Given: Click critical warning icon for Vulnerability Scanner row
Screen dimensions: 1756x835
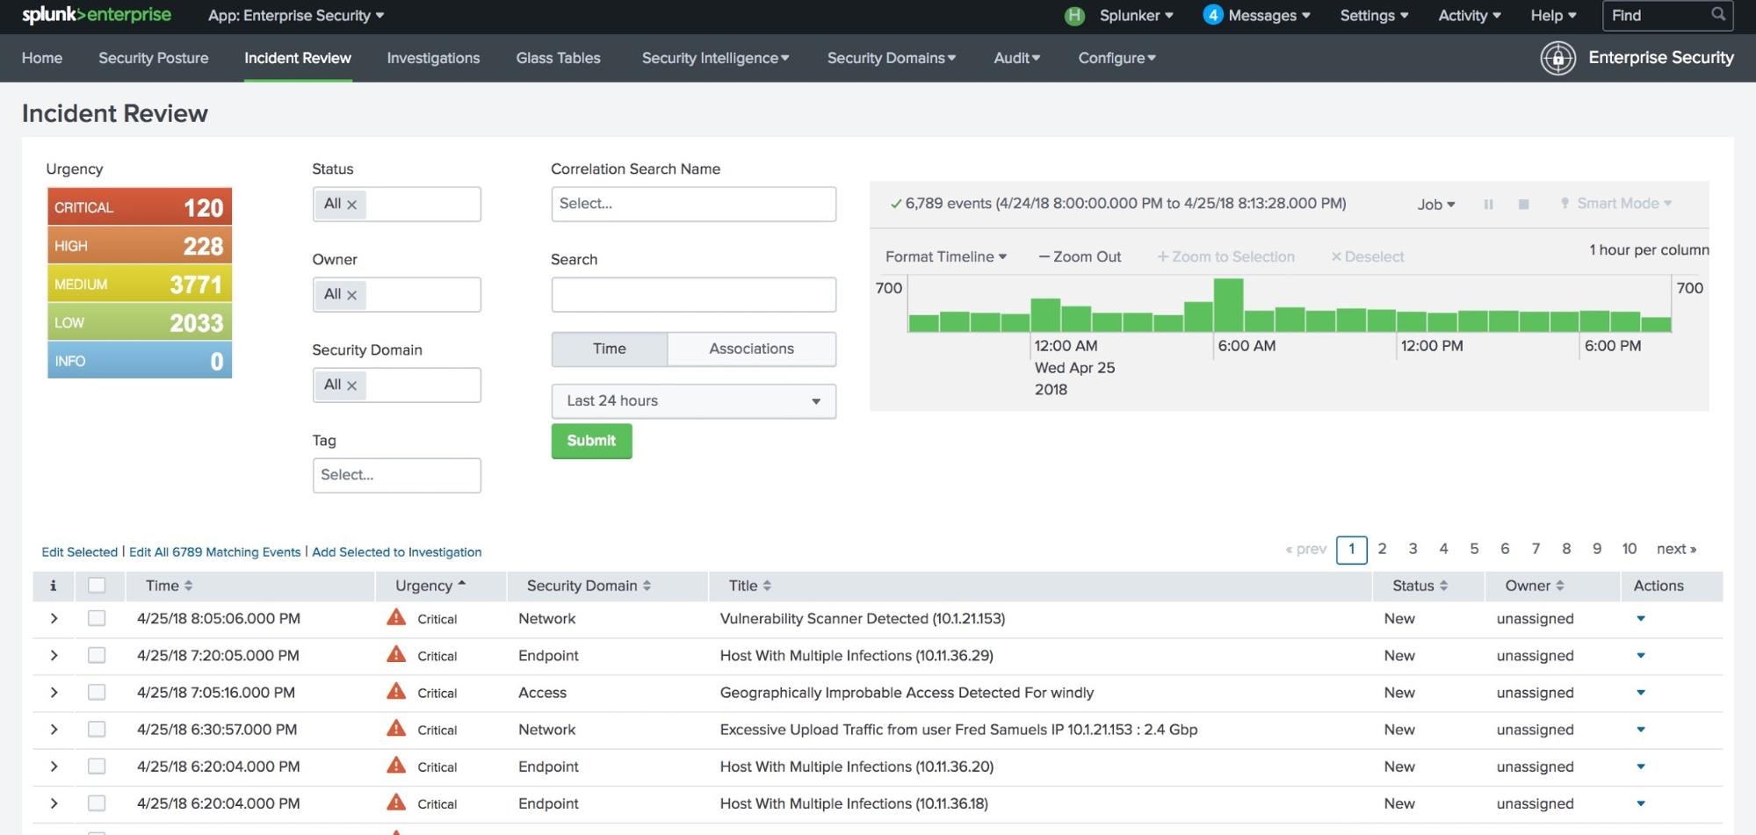Looking at the screenshot, I should click(x=396, y=617).
